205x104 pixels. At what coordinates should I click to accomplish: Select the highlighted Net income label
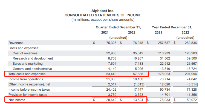click(17, 100)
